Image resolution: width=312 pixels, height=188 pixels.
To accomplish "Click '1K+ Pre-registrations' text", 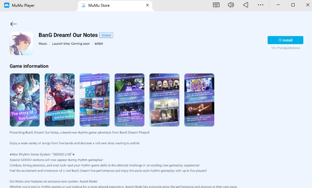I will pos(285,48).
